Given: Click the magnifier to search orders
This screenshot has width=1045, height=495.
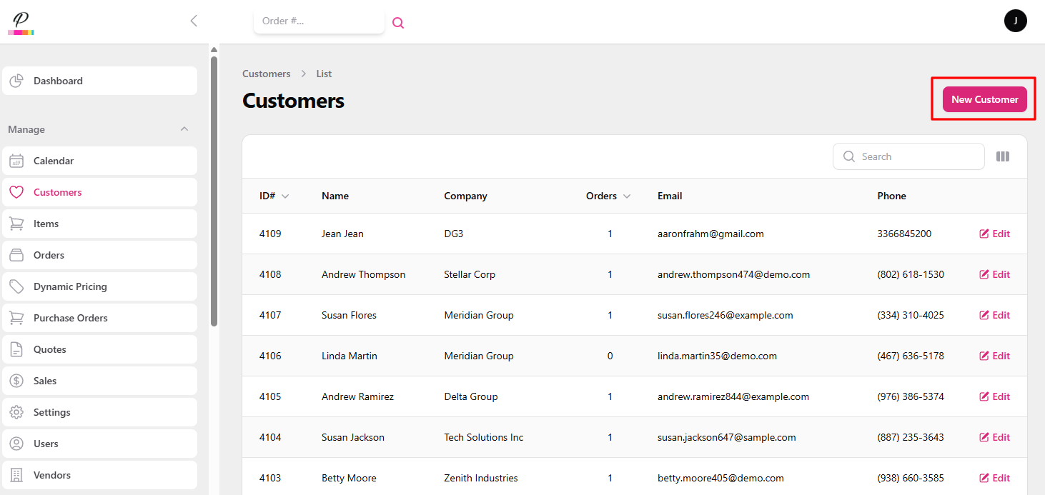Looking at the screenshot, I should click(398, 22).
